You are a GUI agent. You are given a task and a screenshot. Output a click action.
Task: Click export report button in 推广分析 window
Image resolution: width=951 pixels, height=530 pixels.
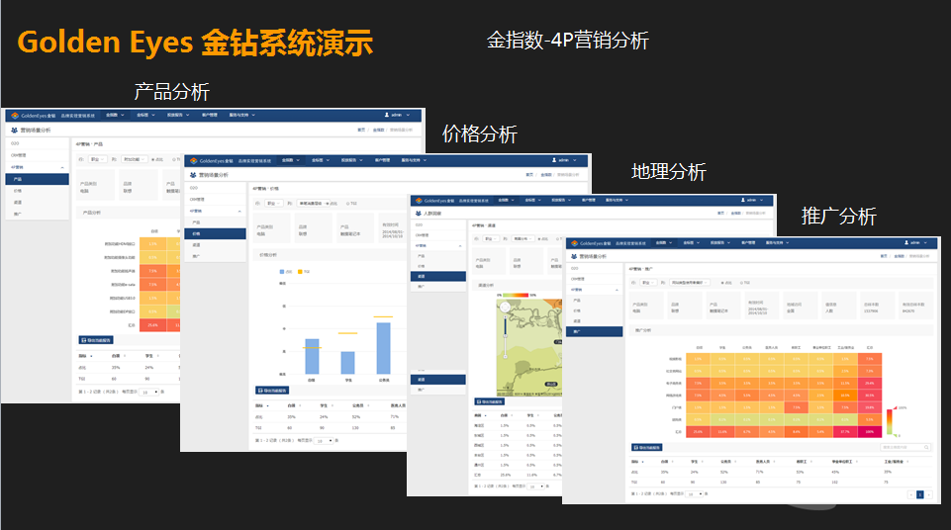pyautogui.click(x=646, y=447)
